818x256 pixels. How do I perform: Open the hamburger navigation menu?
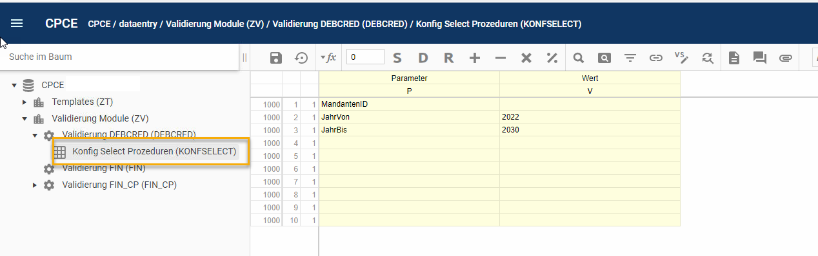(x=17, y=23)
